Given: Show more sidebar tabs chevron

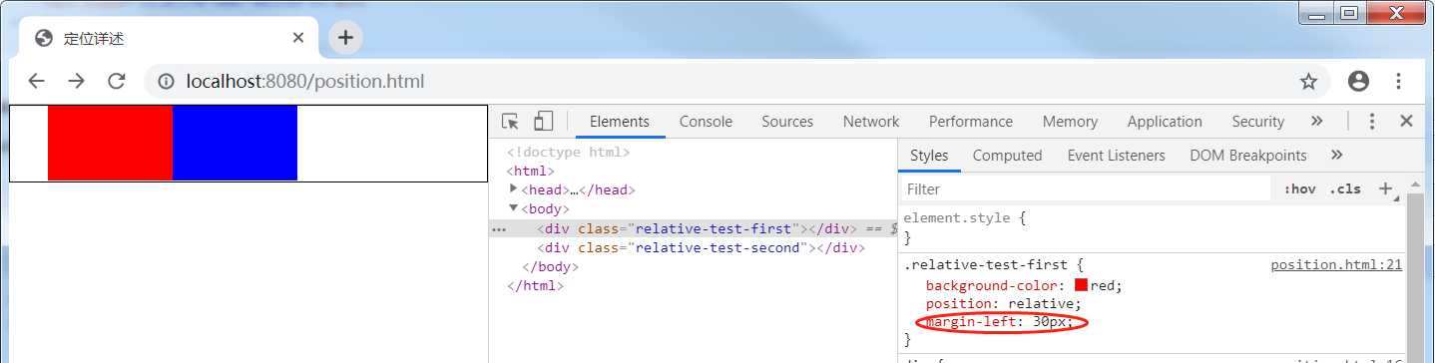Looking at the screenshot, I should coord(1337,155).
